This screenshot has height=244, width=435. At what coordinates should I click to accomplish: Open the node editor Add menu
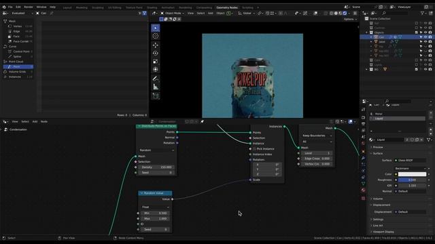pos(35,121)
